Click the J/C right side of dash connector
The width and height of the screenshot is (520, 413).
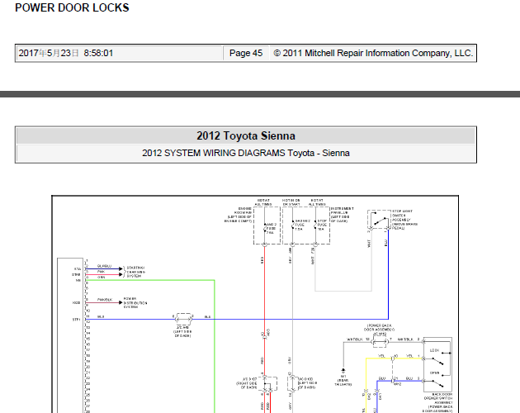267,383
